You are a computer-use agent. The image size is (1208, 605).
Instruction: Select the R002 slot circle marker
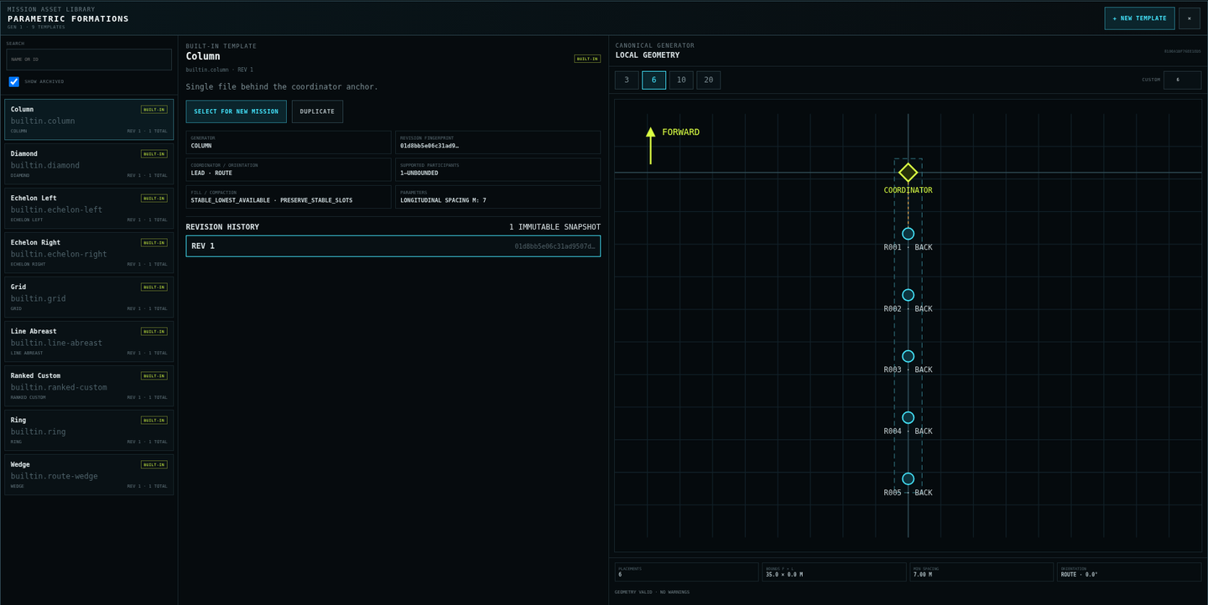[x=908, y=295]
